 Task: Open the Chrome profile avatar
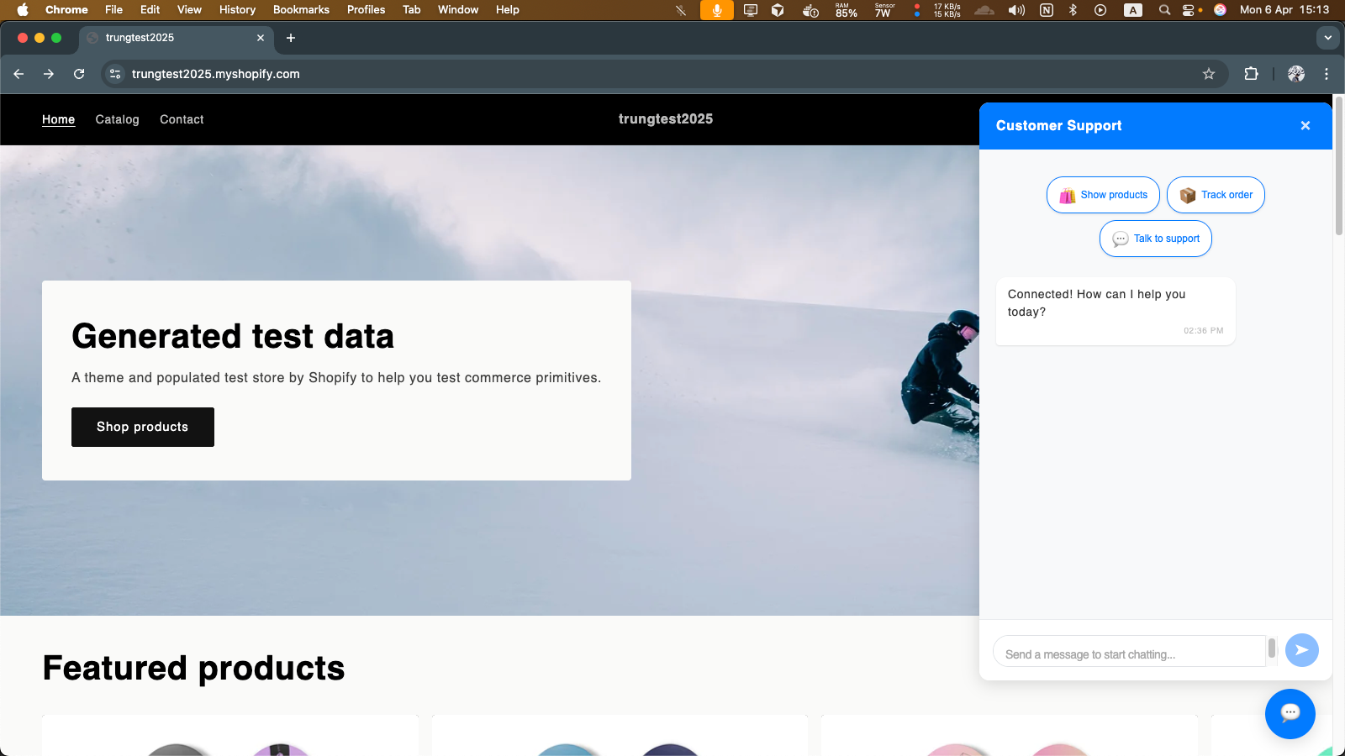(x=1296, y=74)
